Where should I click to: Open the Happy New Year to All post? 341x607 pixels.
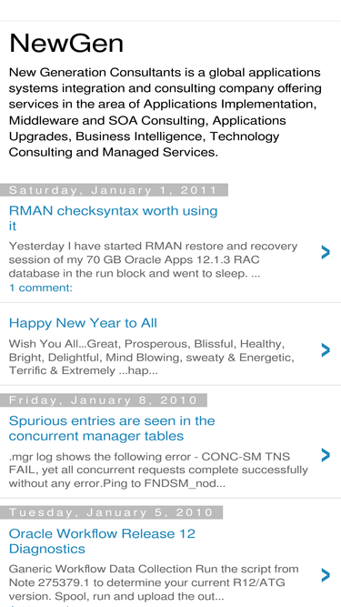click(x=83, y=323)
